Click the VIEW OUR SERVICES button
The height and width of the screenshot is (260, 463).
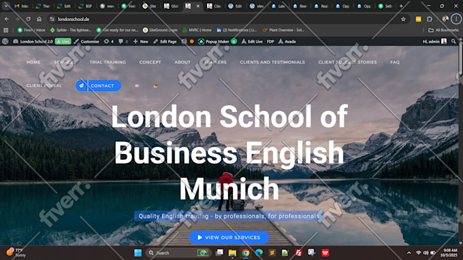(229, 238)
